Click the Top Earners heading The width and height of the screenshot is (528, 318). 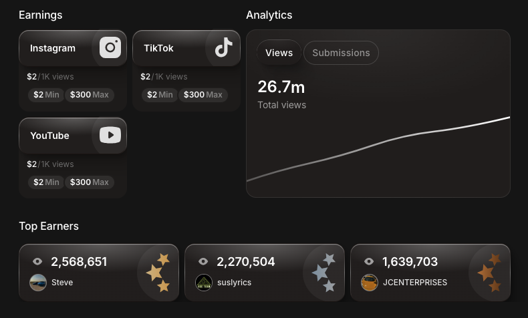(49, 226)
